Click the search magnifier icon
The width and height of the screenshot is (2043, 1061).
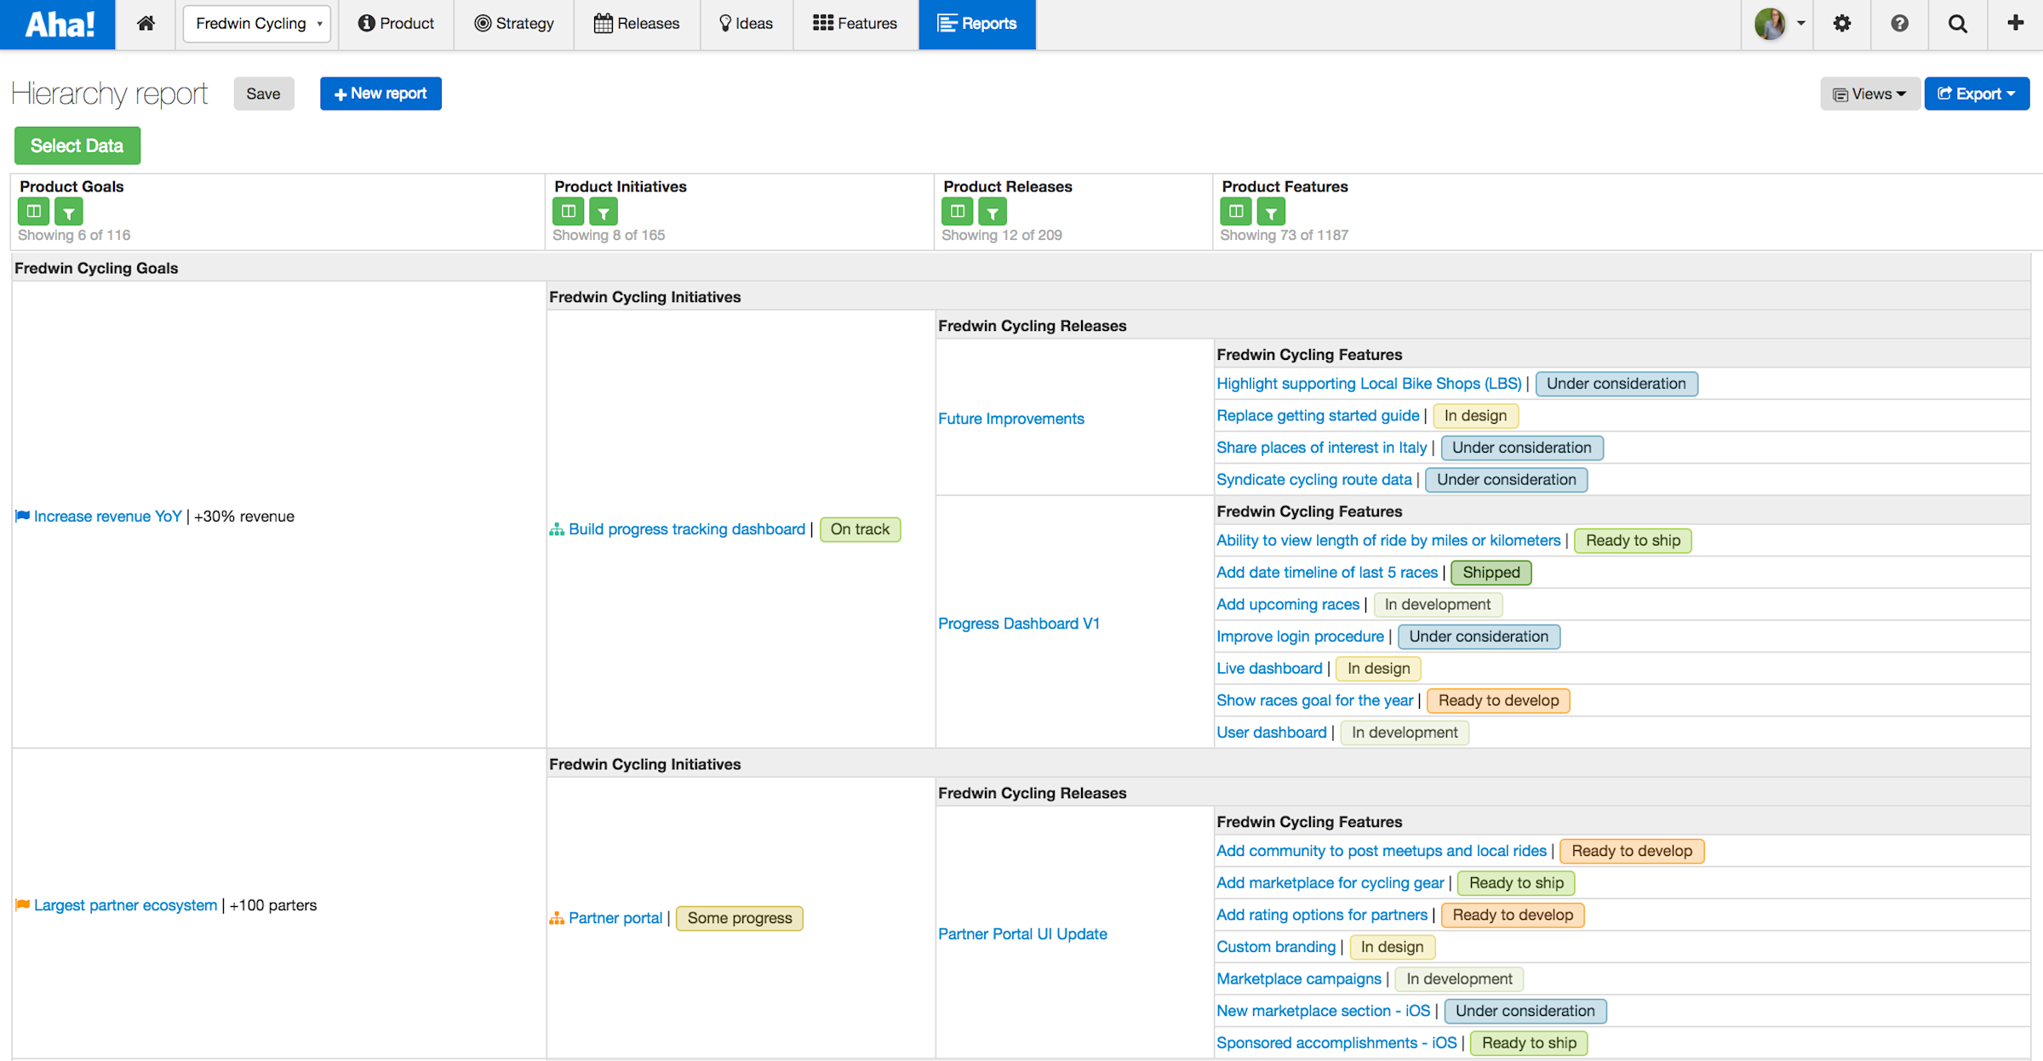pos(1957,24)
